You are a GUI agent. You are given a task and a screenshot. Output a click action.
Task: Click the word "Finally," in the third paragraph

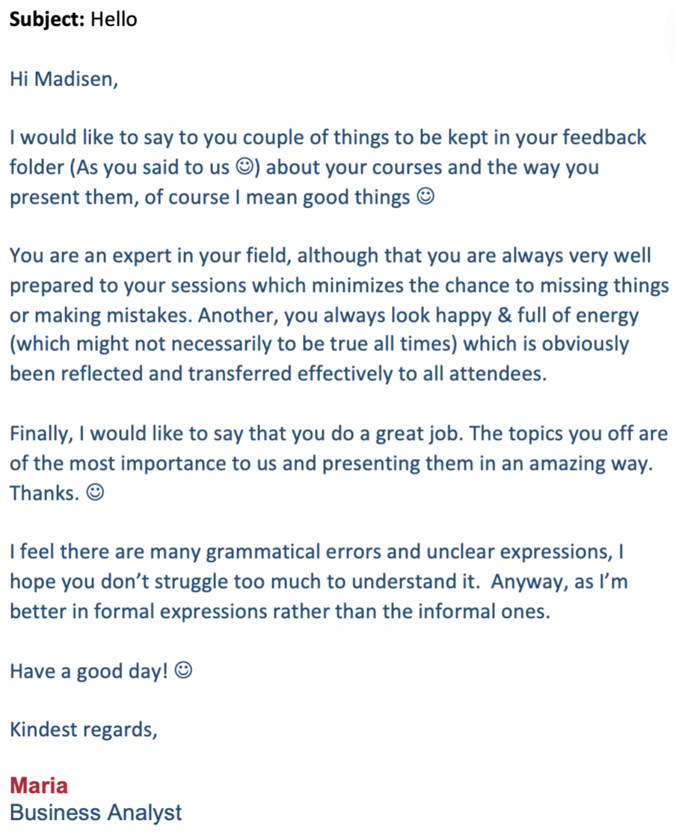coord(42,433)
